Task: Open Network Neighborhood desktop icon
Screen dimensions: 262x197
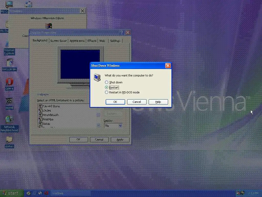Action: point(9,124)
